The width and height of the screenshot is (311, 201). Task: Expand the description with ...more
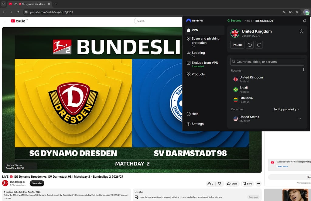tap(8, 198)
